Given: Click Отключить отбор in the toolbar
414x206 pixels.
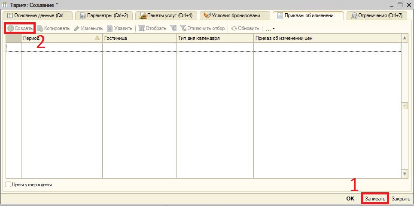Looking at the screenshot, I should click(202, 28).
